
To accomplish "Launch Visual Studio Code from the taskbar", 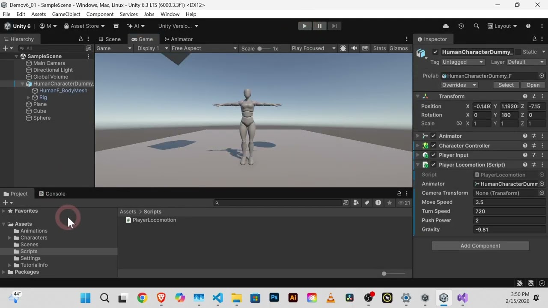I will click(217, 298).
